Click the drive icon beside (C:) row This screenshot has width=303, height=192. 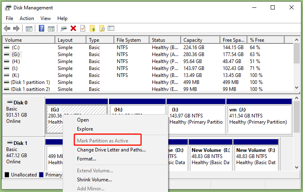pos(7,47)
